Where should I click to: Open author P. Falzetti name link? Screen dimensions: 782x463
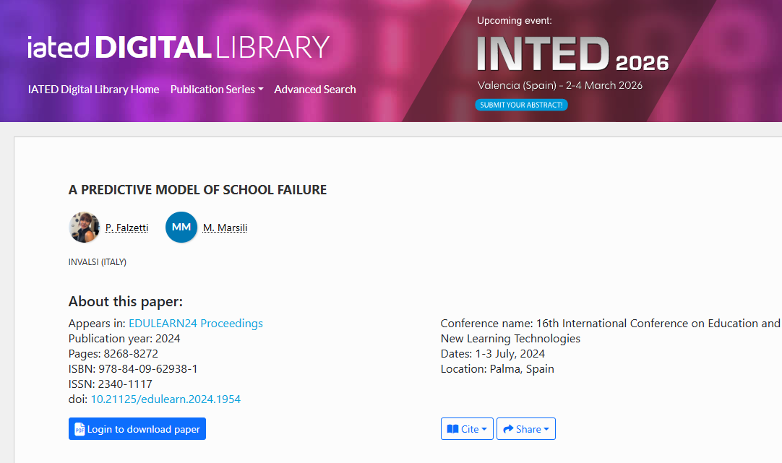click(126, 228)
